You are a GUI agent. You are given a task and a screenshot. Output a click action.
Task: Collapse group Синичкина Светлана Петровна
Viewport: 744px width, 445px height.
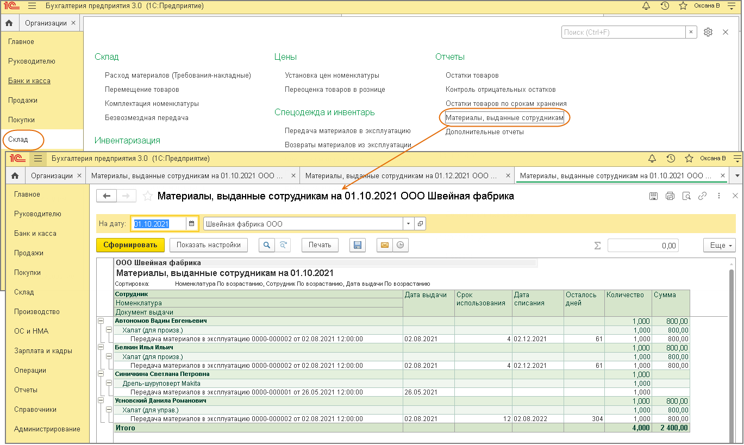pyautogui.click(x=101, y=374)
